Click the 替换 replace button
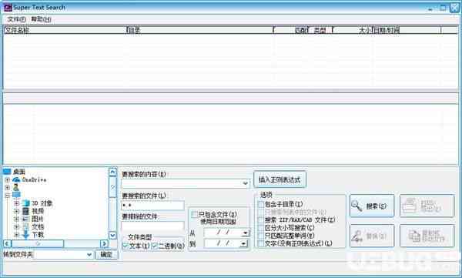 [x=372, y=236]
